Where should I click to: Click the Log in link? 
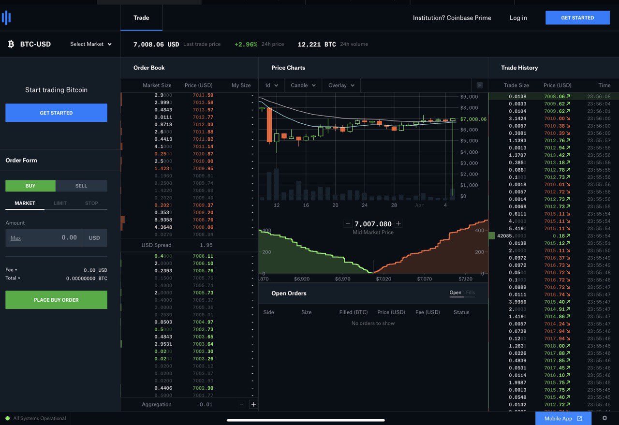[x=518, y=18]
